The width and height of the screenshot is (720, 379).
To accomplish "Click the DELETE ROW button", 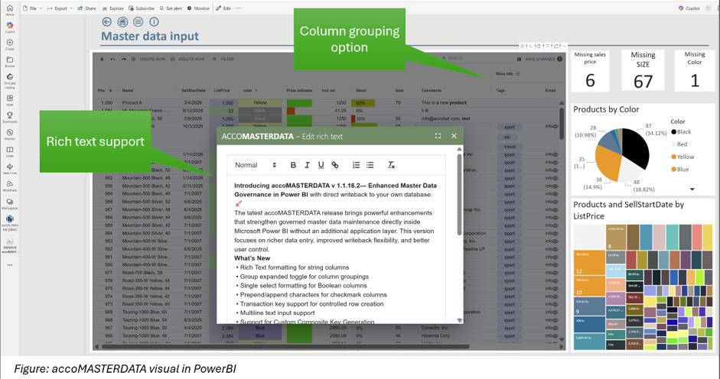I will pyautogui.click(x=187, y=59).
